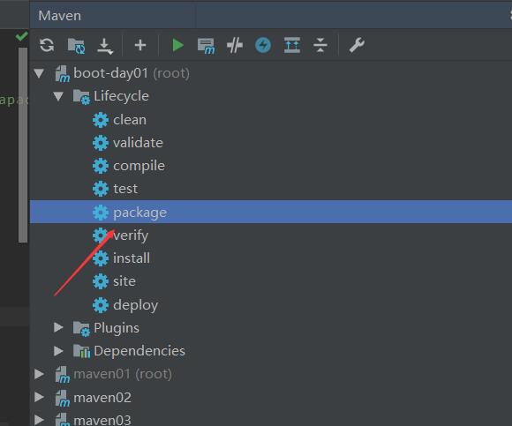The height and width of the screenshot is (426, 512).
Task: Run Maven build with green play icon
Action: 178,45
